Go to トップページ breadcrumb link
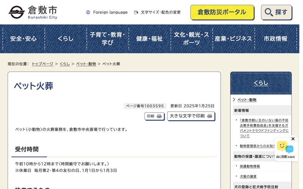The width and height of the screenshot is (303, 189). point(42,64)
